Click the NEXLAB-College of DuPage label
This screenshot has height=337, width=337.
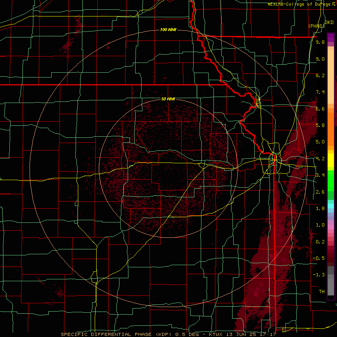pyautogui.click(x=301, y=4)
